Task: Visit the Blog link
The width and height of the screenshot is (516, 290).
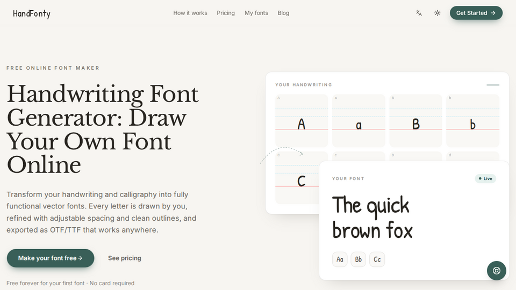Action: pyautogui.click(x=283, y=13)
